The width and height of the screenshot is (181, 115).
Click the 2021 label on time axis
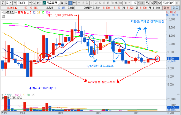61,113
